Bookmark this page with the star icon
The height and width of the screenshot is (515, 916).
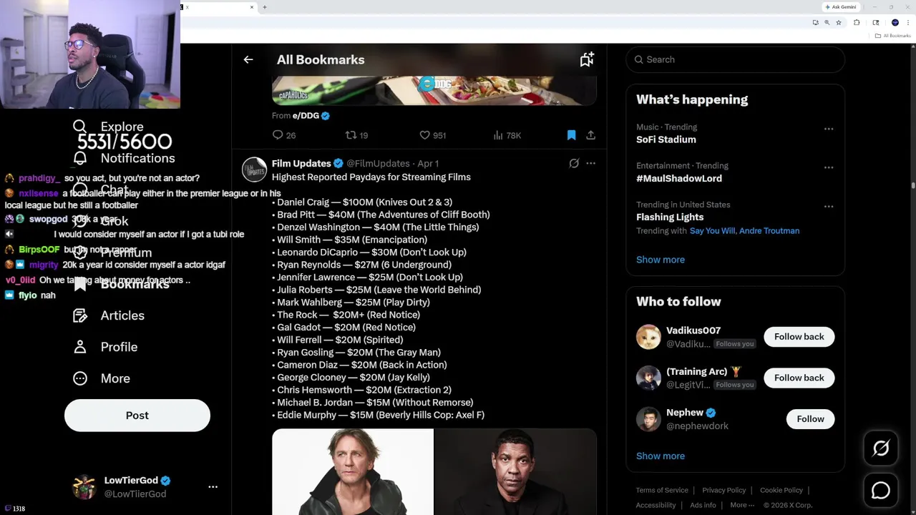(x=839, y=23)
